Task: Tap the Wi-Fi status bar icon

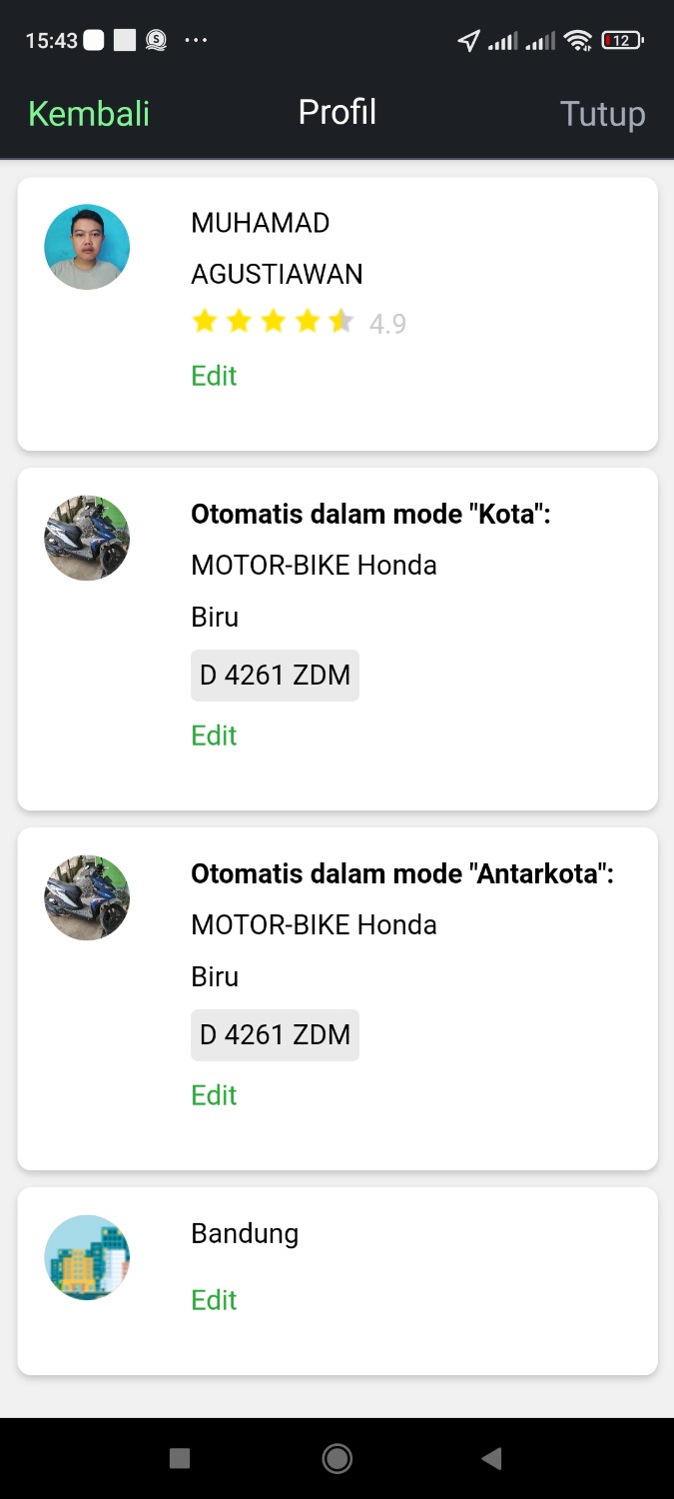Action: (x=577, y=40)
